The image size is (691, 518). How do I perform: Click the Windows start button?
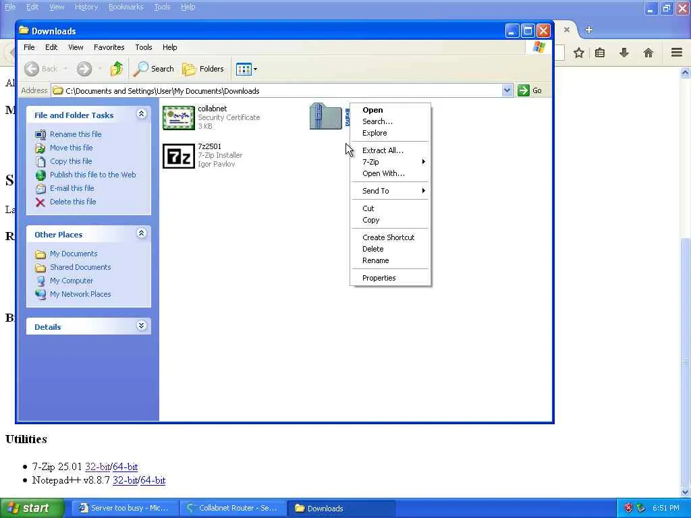pyautogui.click(x=32, y=508)
